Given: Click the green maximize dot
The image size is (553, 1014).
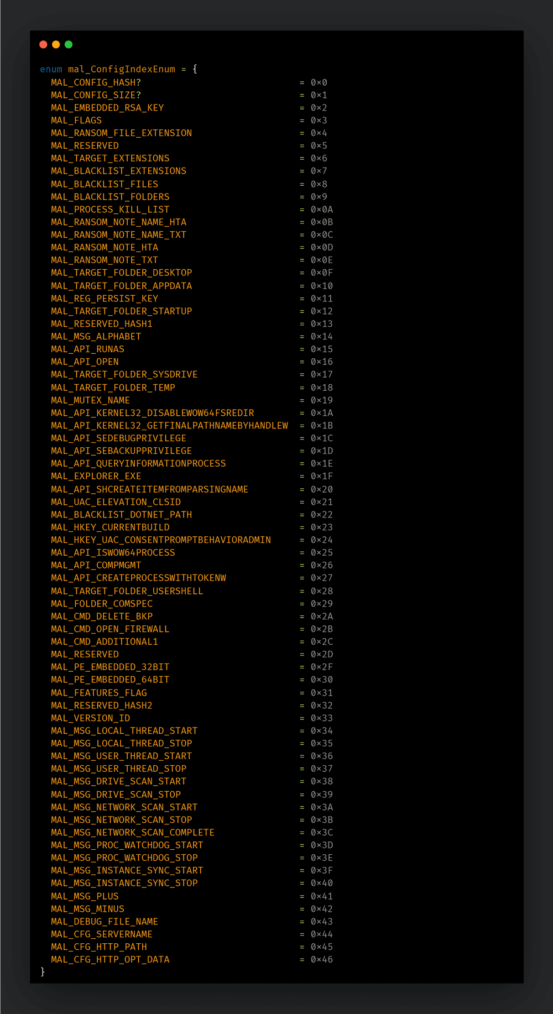Looking at the screenshot, I should click(x=69, y=45).
